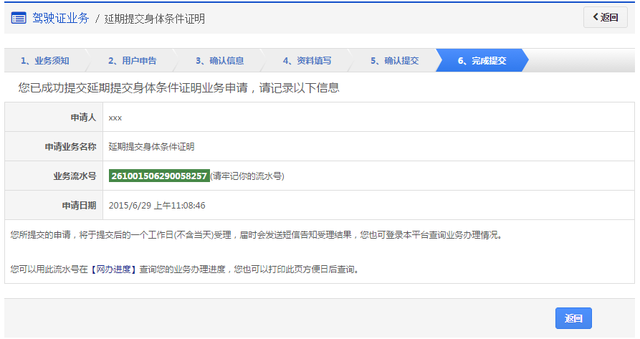Open the 【网办进度】 link

pyautogui.click(x=113, y=269)
